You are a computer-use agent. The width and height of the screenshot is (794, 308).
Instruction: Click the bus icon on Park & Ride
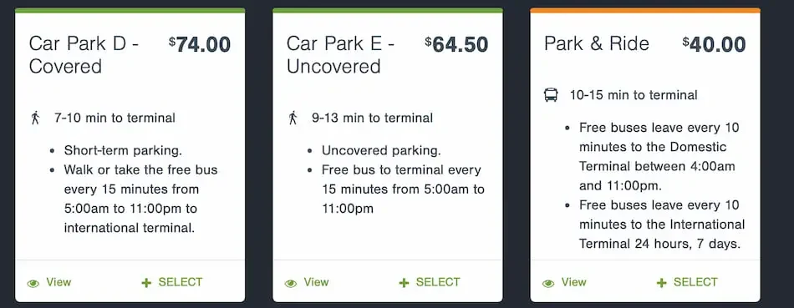pos(551,94)
